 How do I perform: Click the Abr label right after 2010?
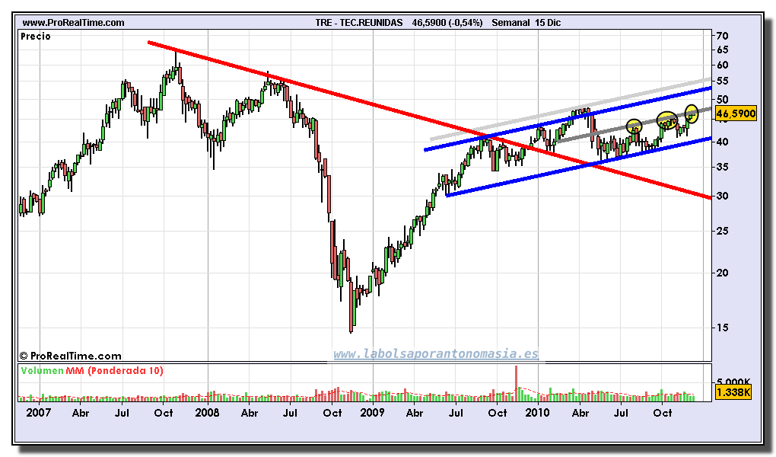click(x=580, y=413)
